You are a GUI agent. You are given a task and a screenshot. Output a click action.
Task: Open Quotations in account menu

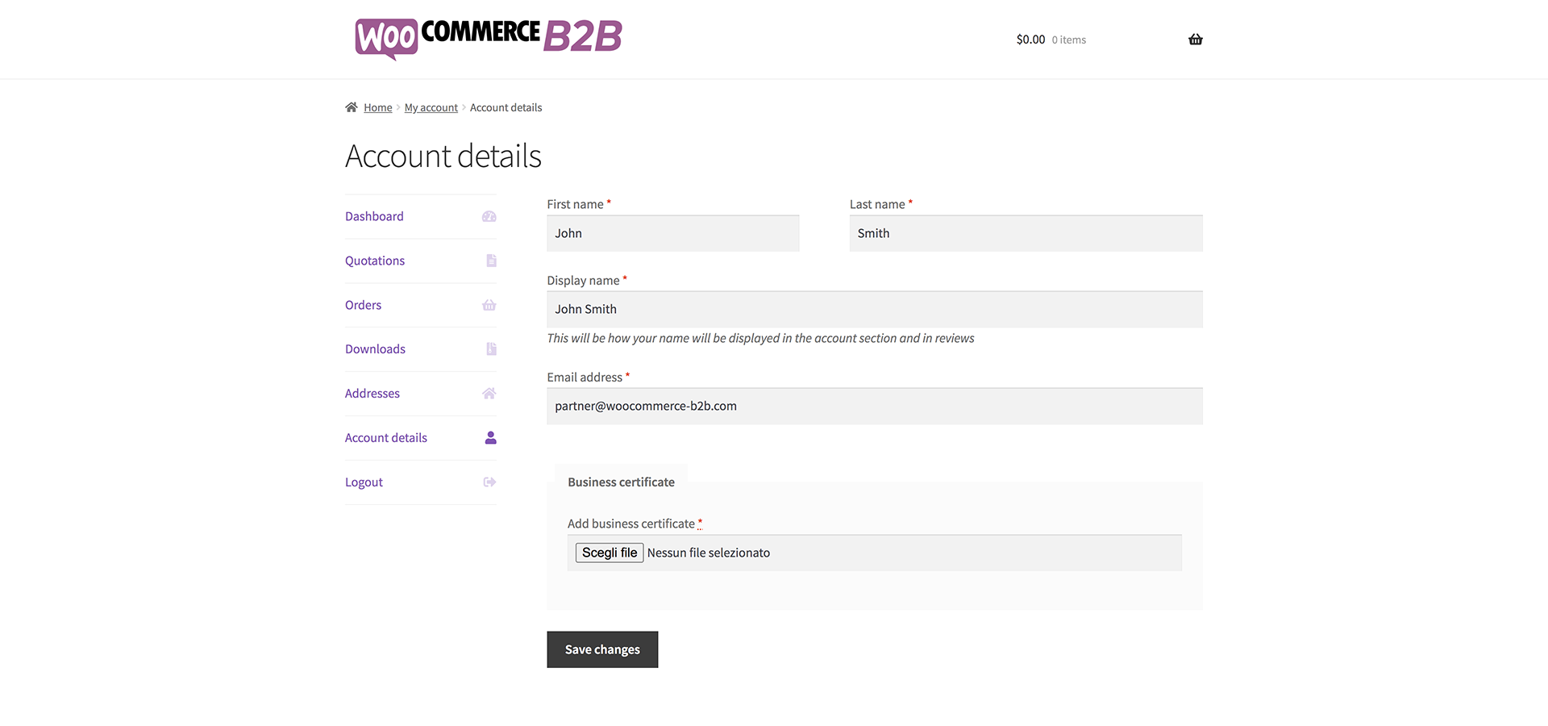[x=375, y=261]
